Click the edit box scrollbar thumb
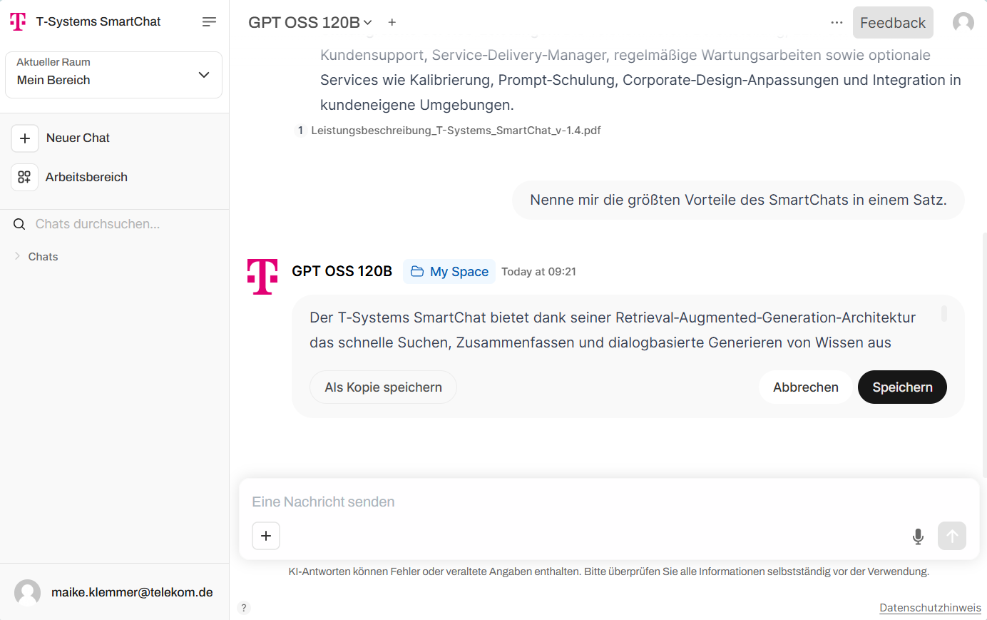The height and width of the screenshot is (620, 987). click(x=944, y=314)
